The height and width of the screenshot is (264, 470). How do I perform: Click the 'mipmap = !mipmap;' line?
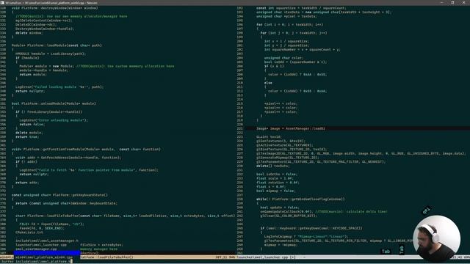(281, 245)
